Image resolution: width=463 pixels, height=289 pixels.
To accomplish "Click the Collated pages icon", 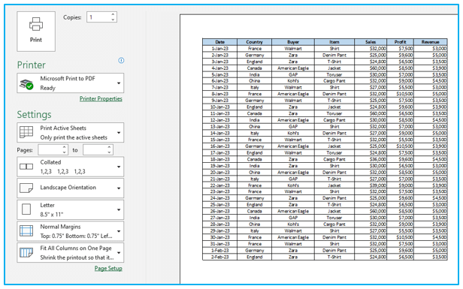I will coord(26,167).
